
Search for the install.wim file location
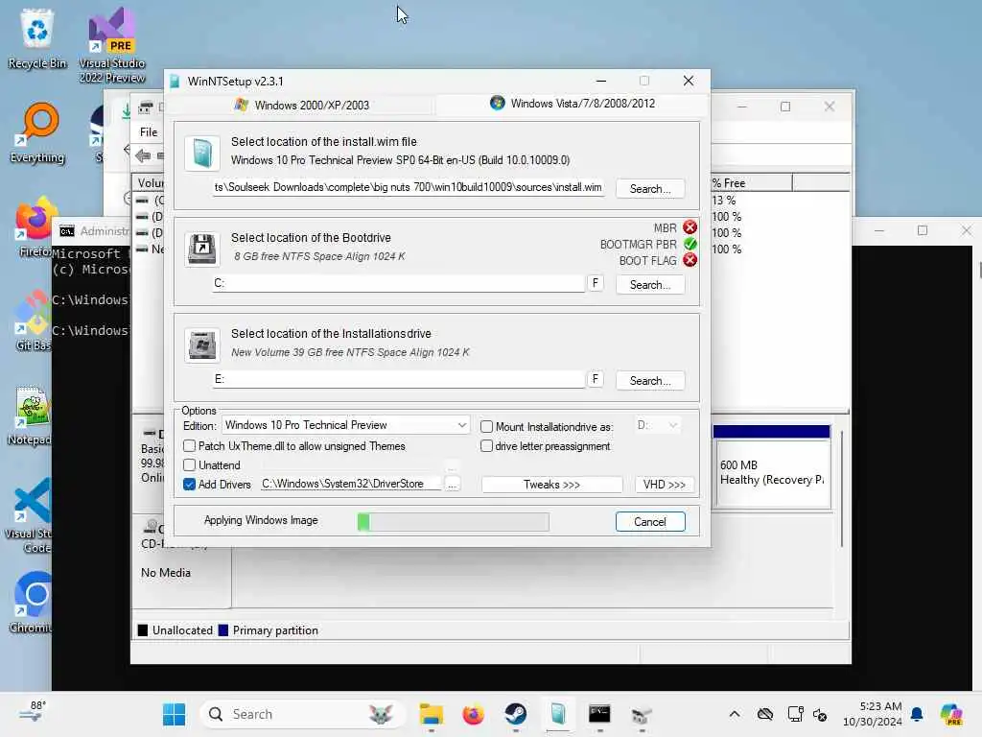[649, 189]
